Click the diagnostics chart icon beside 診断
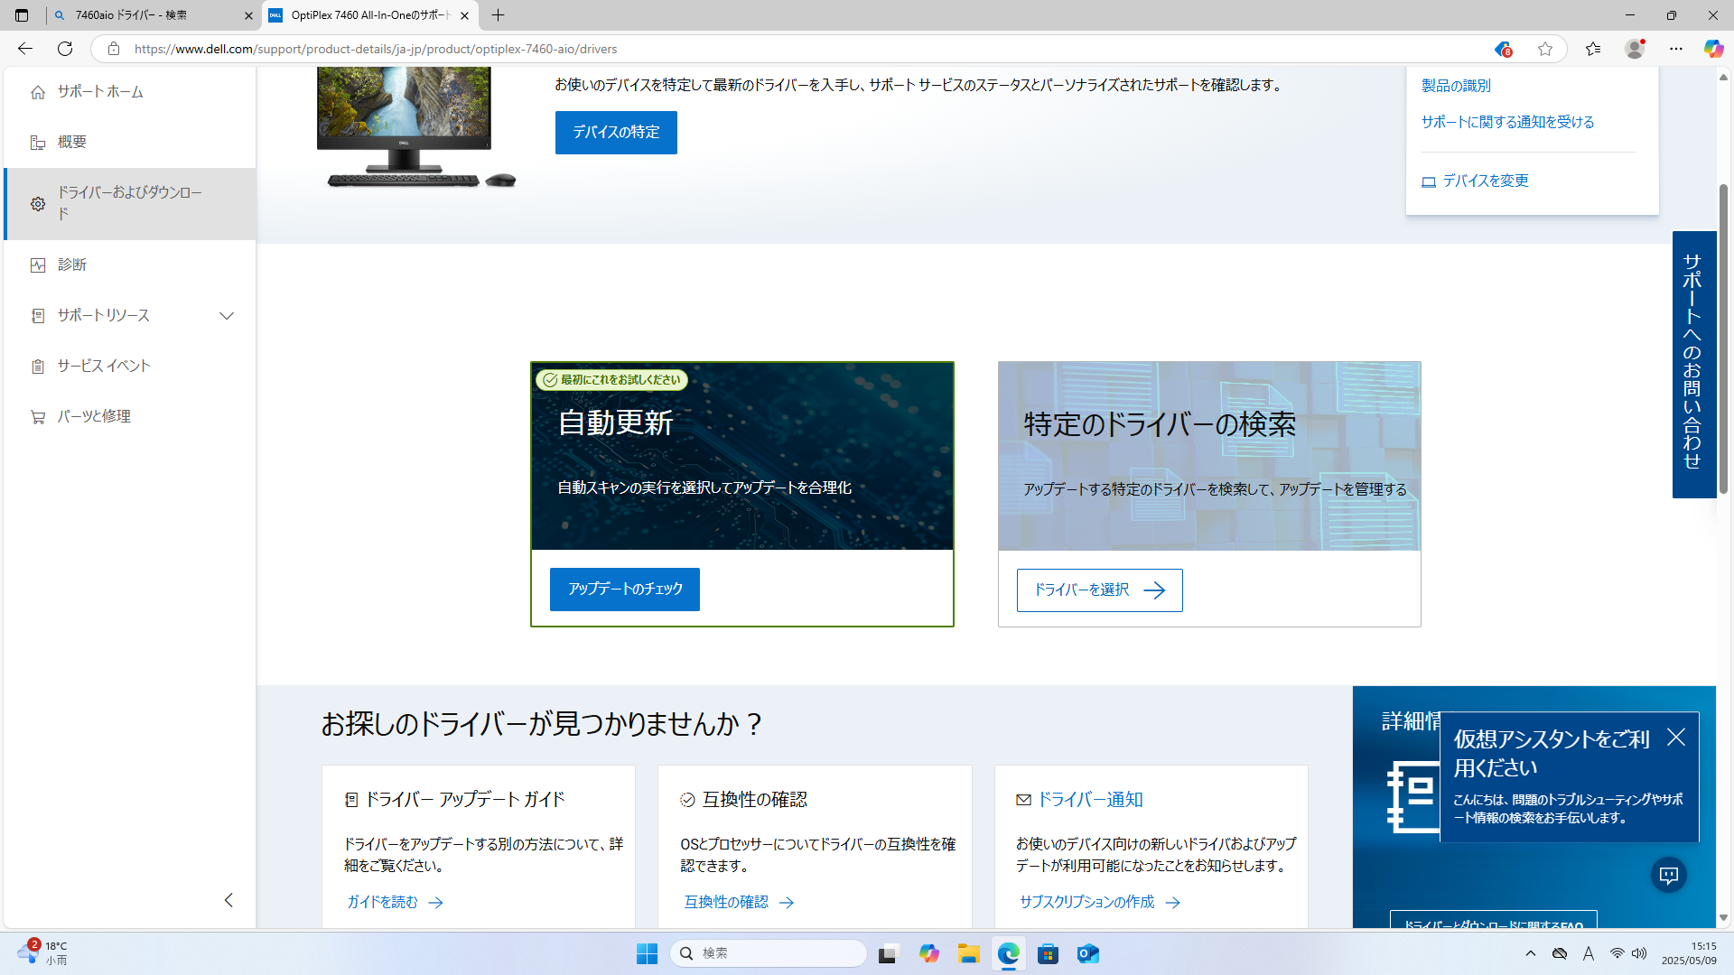This screenshot has height=975, width=1734. [x=38, y=265]
